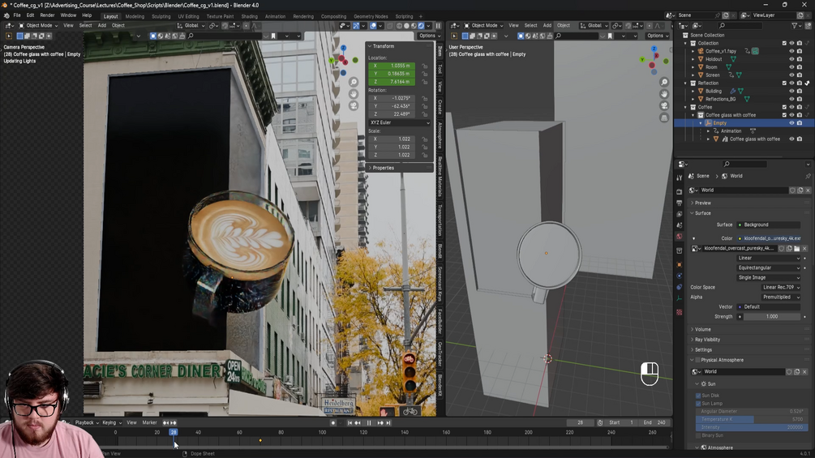Open the Output properties tab icon
The image size is (815, 458).
point(680,203)
